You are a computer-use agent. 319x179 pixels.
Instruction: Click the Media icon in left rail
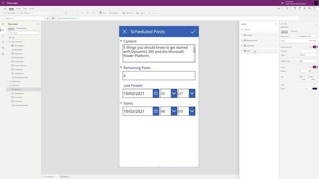click(3, 48)
